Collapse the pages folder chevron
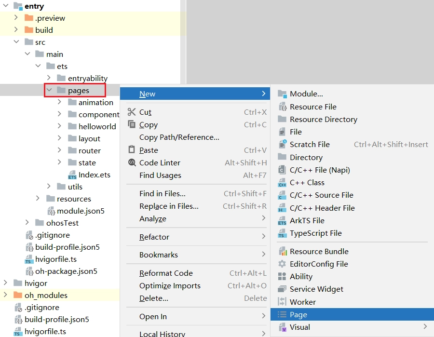 point(49,90)
